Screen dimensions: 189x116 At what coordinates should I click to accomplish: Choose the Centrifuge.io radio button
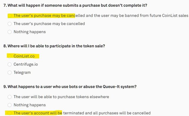[x=9, y=64]
